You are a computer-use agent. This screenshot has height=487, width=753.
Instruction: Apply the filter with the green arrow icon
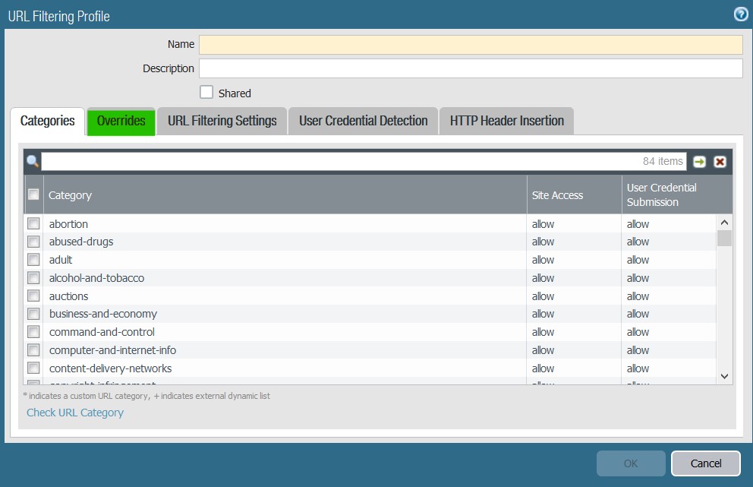698,161
